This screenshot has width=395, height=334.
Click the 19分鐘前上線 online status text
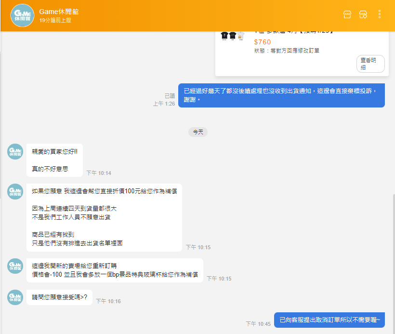pos(55,20)
